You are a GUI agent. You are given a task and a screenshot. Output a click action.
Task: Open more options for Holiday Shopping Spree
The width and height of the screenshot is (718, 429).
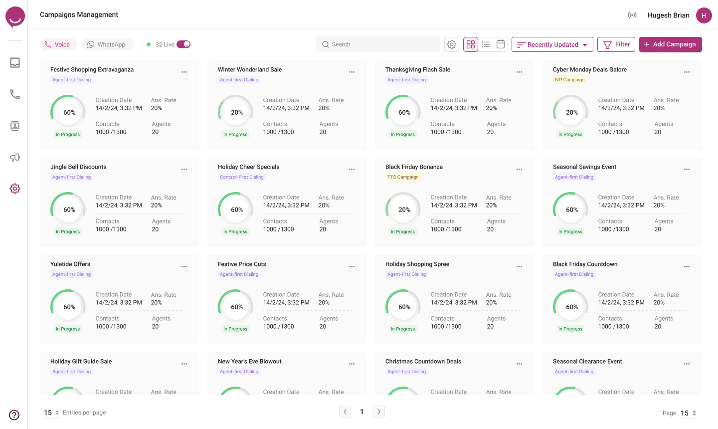520,266
